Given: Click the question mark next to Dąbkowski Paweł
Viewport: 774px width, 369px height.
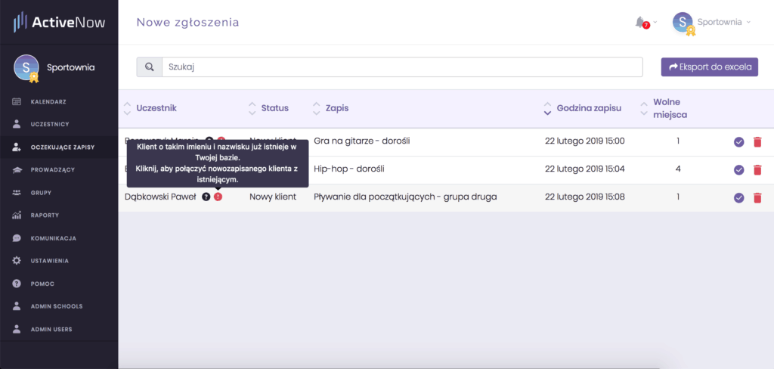Looking at the screenshot, I should (206, 197).
